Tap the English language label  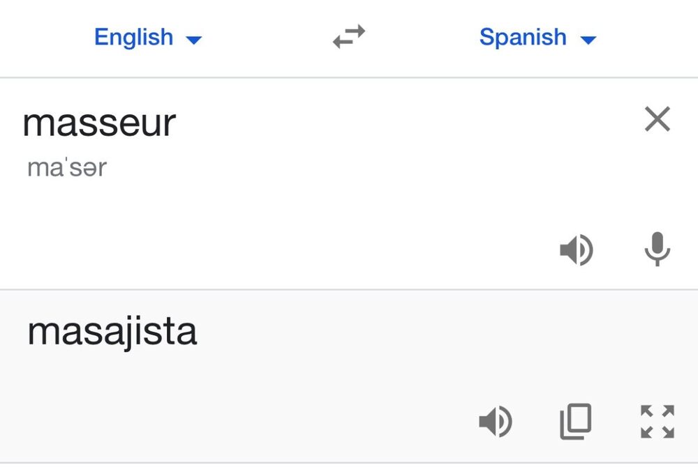click(133, 37)
